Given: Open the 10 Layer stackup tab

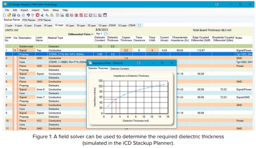Looking at the screenshot, I should coord(48,26).
